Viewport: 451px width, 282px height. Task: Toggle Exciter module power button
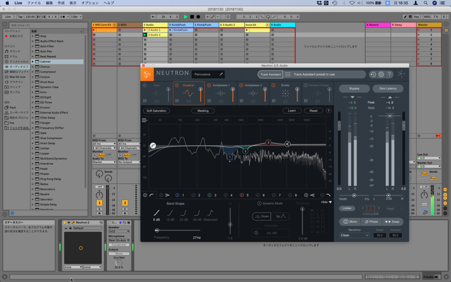click(274, 85)
